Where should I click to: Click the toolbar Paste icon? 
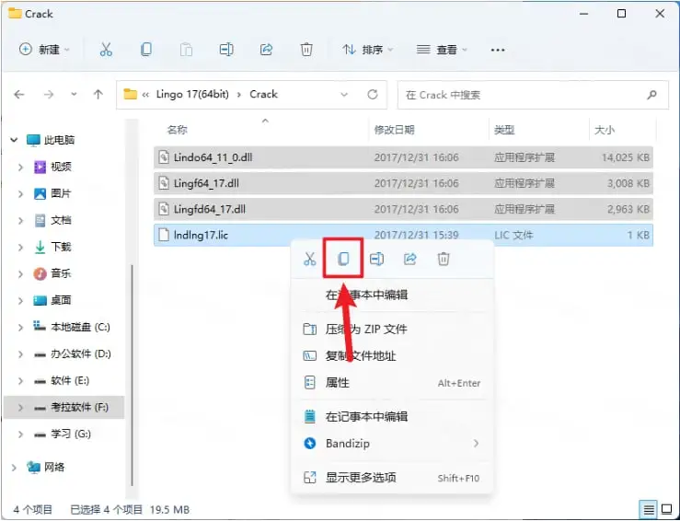click(186, 50)
